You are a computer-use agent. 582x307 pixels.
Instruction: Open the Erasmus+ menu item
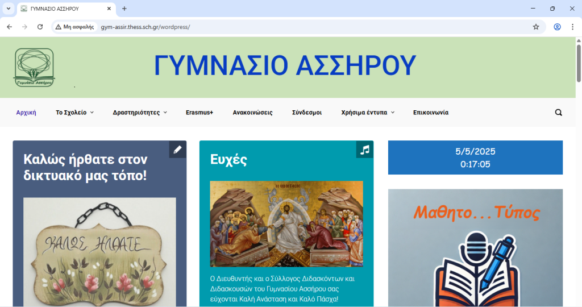pos(199,113)
